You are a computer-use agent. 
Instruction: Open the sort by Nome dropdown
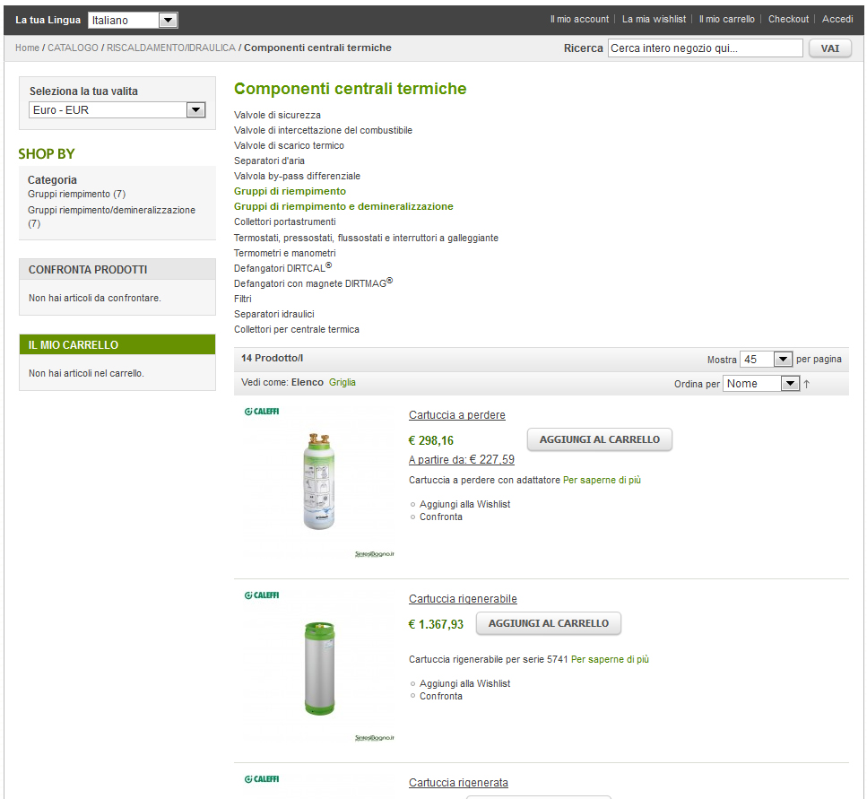pyautogui.click(x=761, y=384)
